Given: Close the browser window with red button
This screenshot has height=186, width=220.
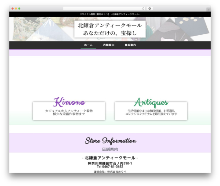Looking at the screenshot, I should pyautogui.click(x=13, y=9).
